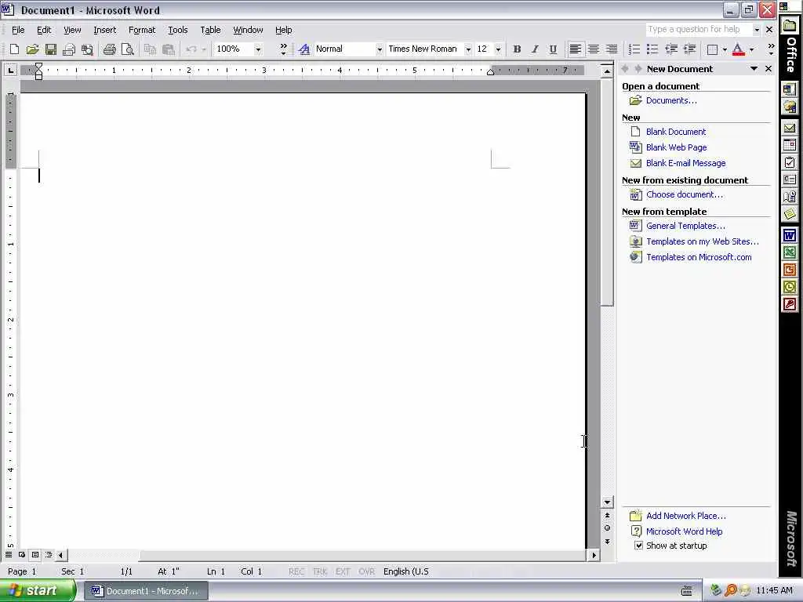Open the Insert menu

104,30
